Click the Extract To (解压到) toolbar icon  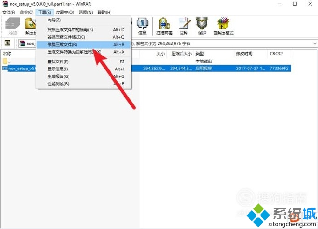point(30,26)
